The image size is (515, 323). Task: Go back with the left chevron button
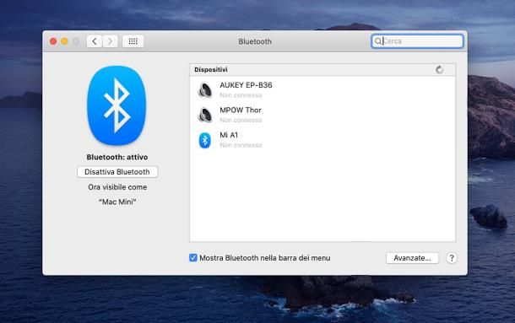point(95,41)
